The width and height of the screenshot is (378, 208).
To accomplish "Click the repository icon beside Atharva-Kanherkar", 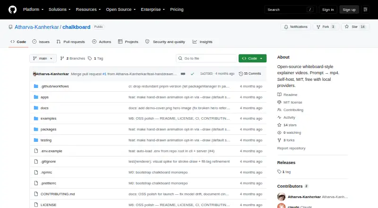I will click(10, 27).
